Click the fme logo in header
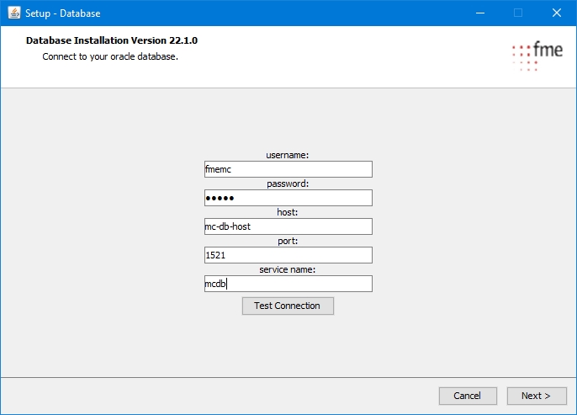The height and width of the screenshot is (415, 577). [537, 56]
